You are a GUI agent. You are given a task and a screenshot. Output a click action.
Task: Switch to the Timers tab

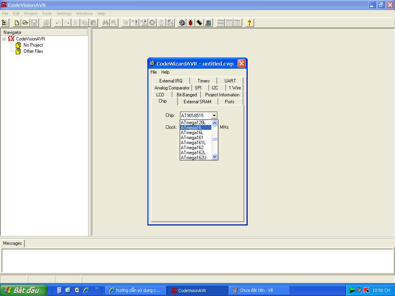click(x=204, y=81)
